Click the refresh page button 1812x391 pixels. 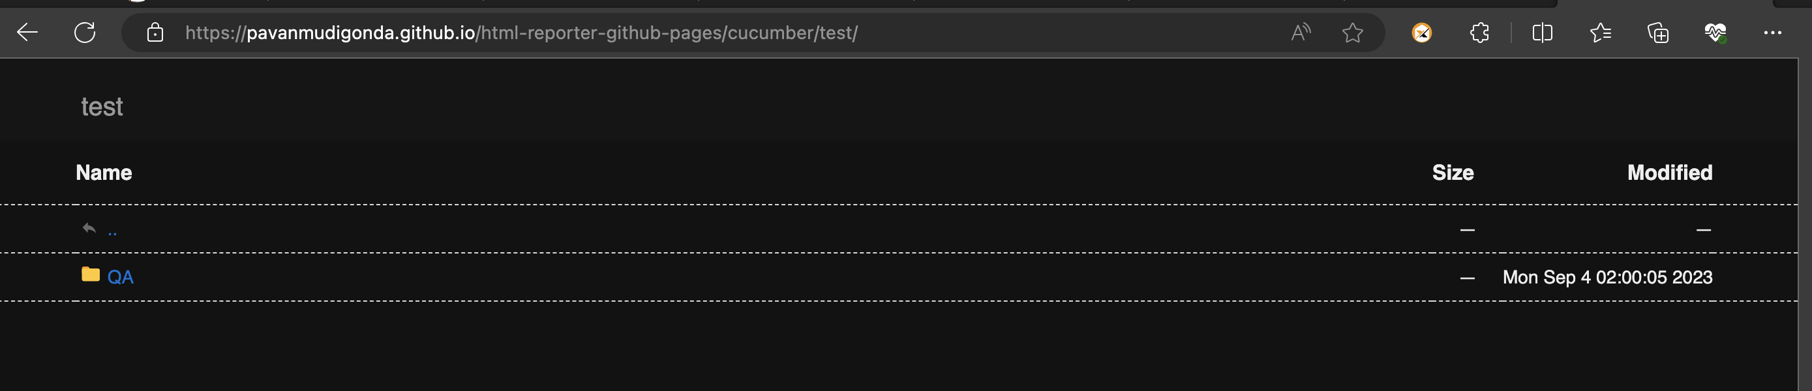(84, 33)
